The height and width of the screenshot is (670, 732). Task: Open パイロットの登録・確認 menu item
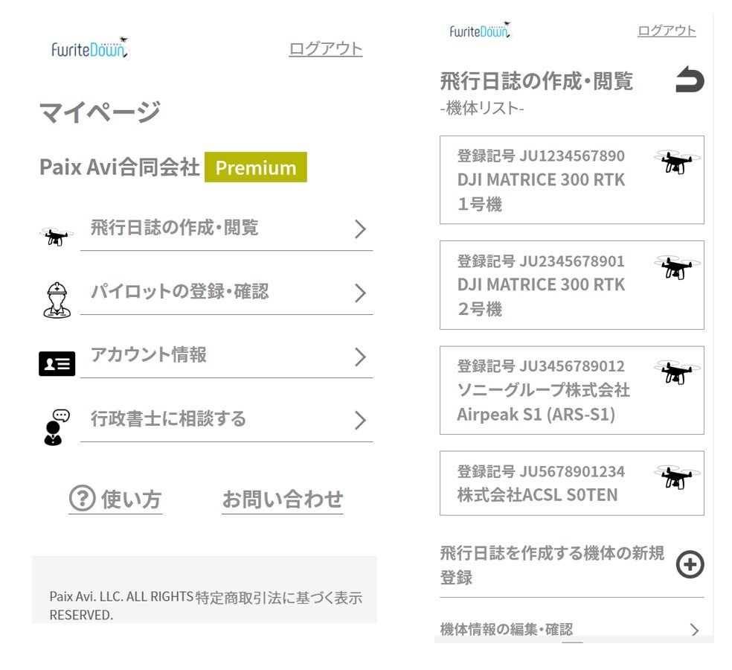click(x=226, y=293)
